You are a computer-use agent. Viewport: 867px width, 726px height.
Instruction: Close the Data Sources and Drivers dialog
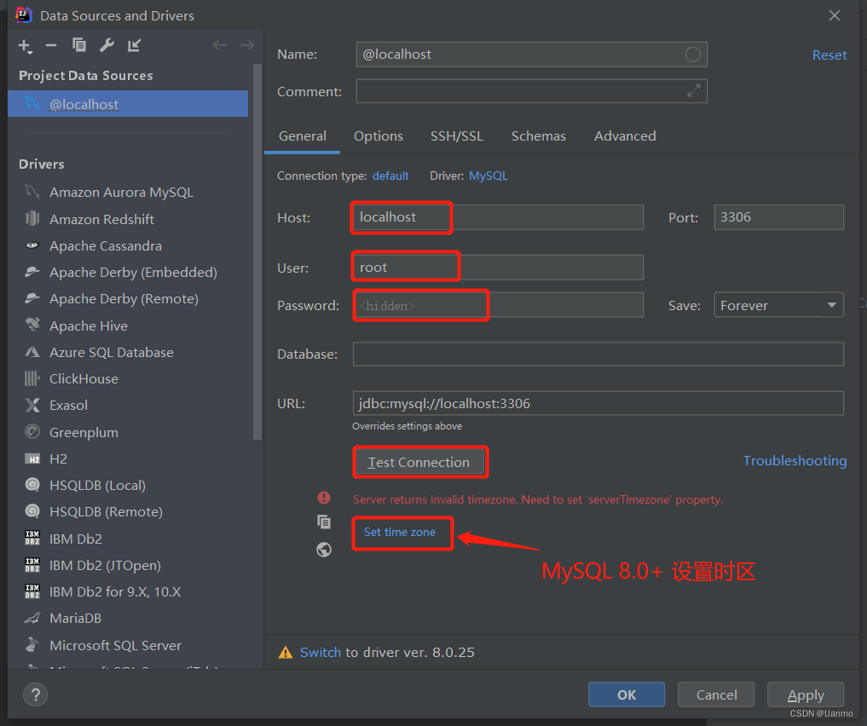[835, 15]
